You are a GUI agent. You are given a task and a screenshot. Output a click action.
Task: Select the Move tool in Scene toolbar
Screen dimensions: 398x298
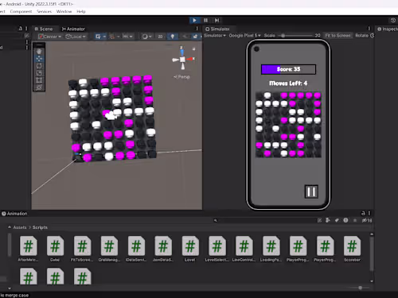39,59
